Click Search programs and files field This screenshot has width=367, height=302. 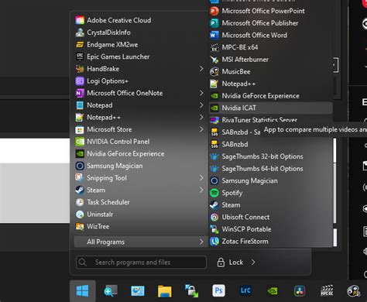click(141, 263)
